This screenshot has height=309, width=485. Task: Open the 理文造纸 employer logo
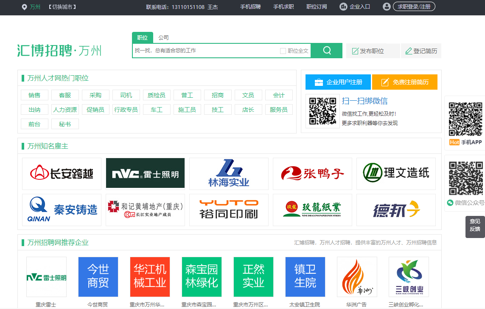[395, 173]
